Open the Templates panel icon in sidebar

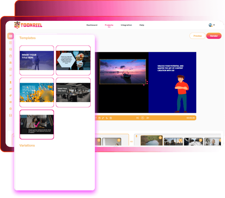[x=10, y=36]
